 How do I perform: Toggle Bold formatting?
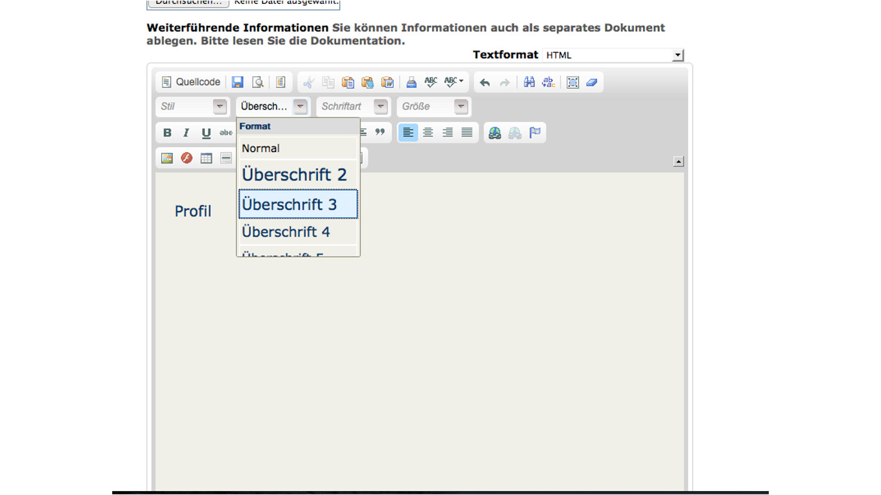point(167,133)
